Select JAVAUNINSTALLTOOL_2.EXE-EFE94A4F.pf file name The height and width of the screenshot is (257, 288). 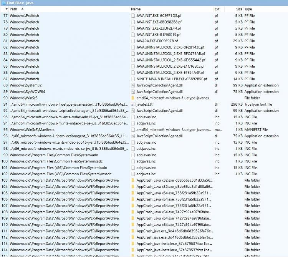(x=170, y=73)
